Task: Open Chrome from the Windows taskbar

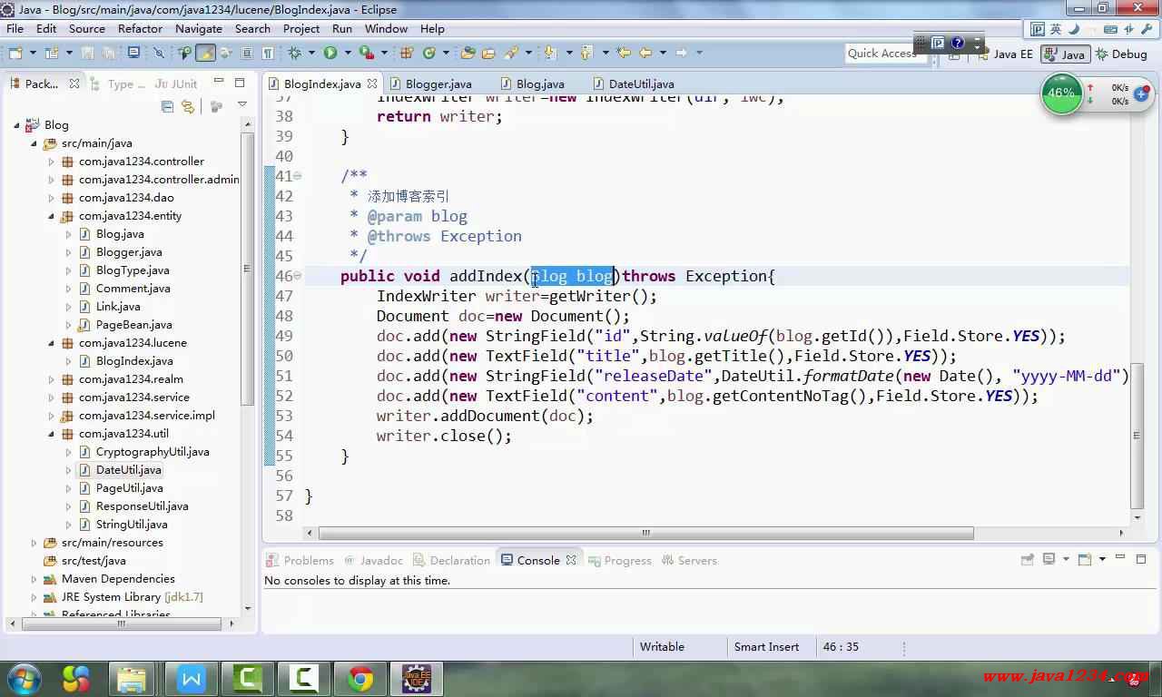Action: coord(360,679)
